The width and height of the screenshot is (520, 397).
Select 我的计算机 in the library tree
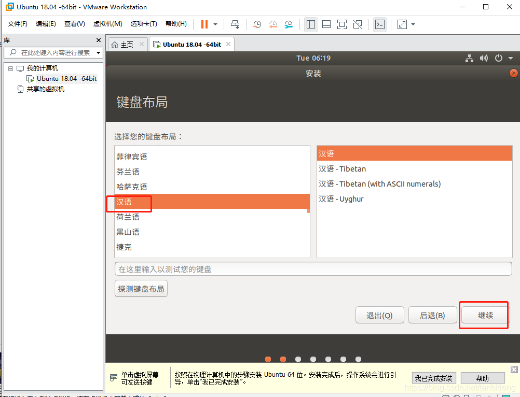point(43,68)
